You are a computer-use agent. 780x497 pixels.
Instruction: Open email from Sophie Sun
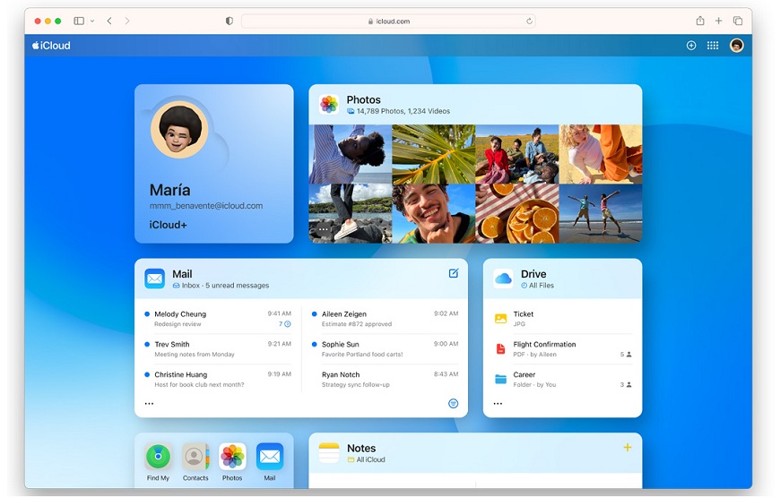tap(385, 349)
